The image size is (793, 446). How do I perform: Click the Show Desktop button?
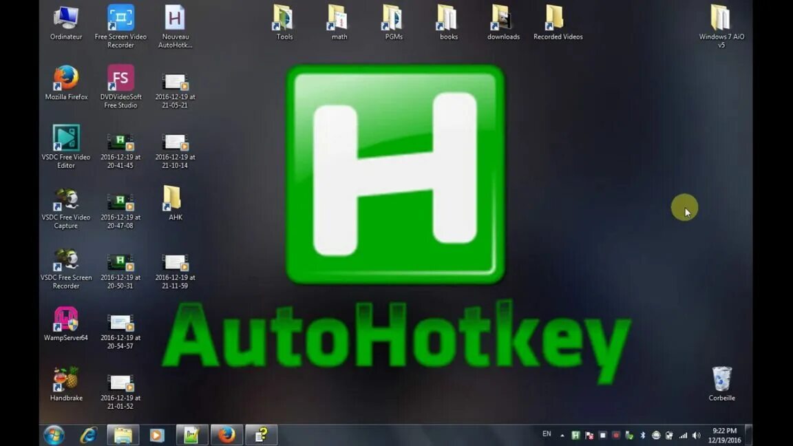click(x=748, y=435)
